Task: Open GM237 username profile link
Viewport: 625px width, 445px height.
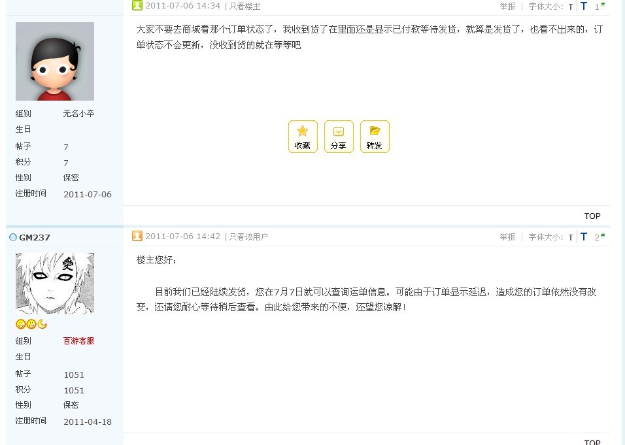Action: (x=35, y=237)
